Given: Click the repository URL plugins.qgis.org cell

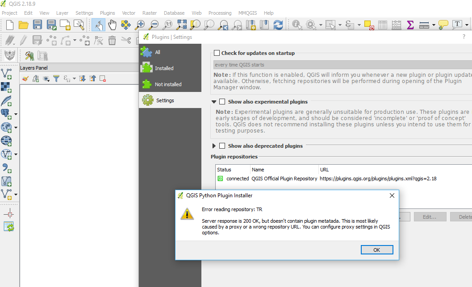Looking at the screenshot, I should (x=378, y=179).
